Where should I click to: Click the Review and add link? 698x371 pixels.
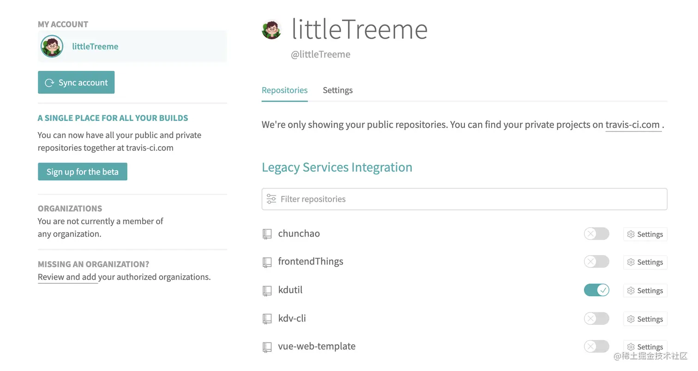67,277
